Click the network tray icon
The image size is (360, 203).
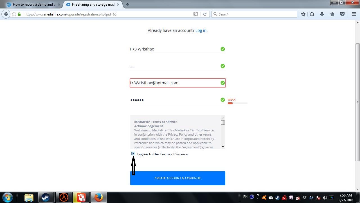(311, 198)
